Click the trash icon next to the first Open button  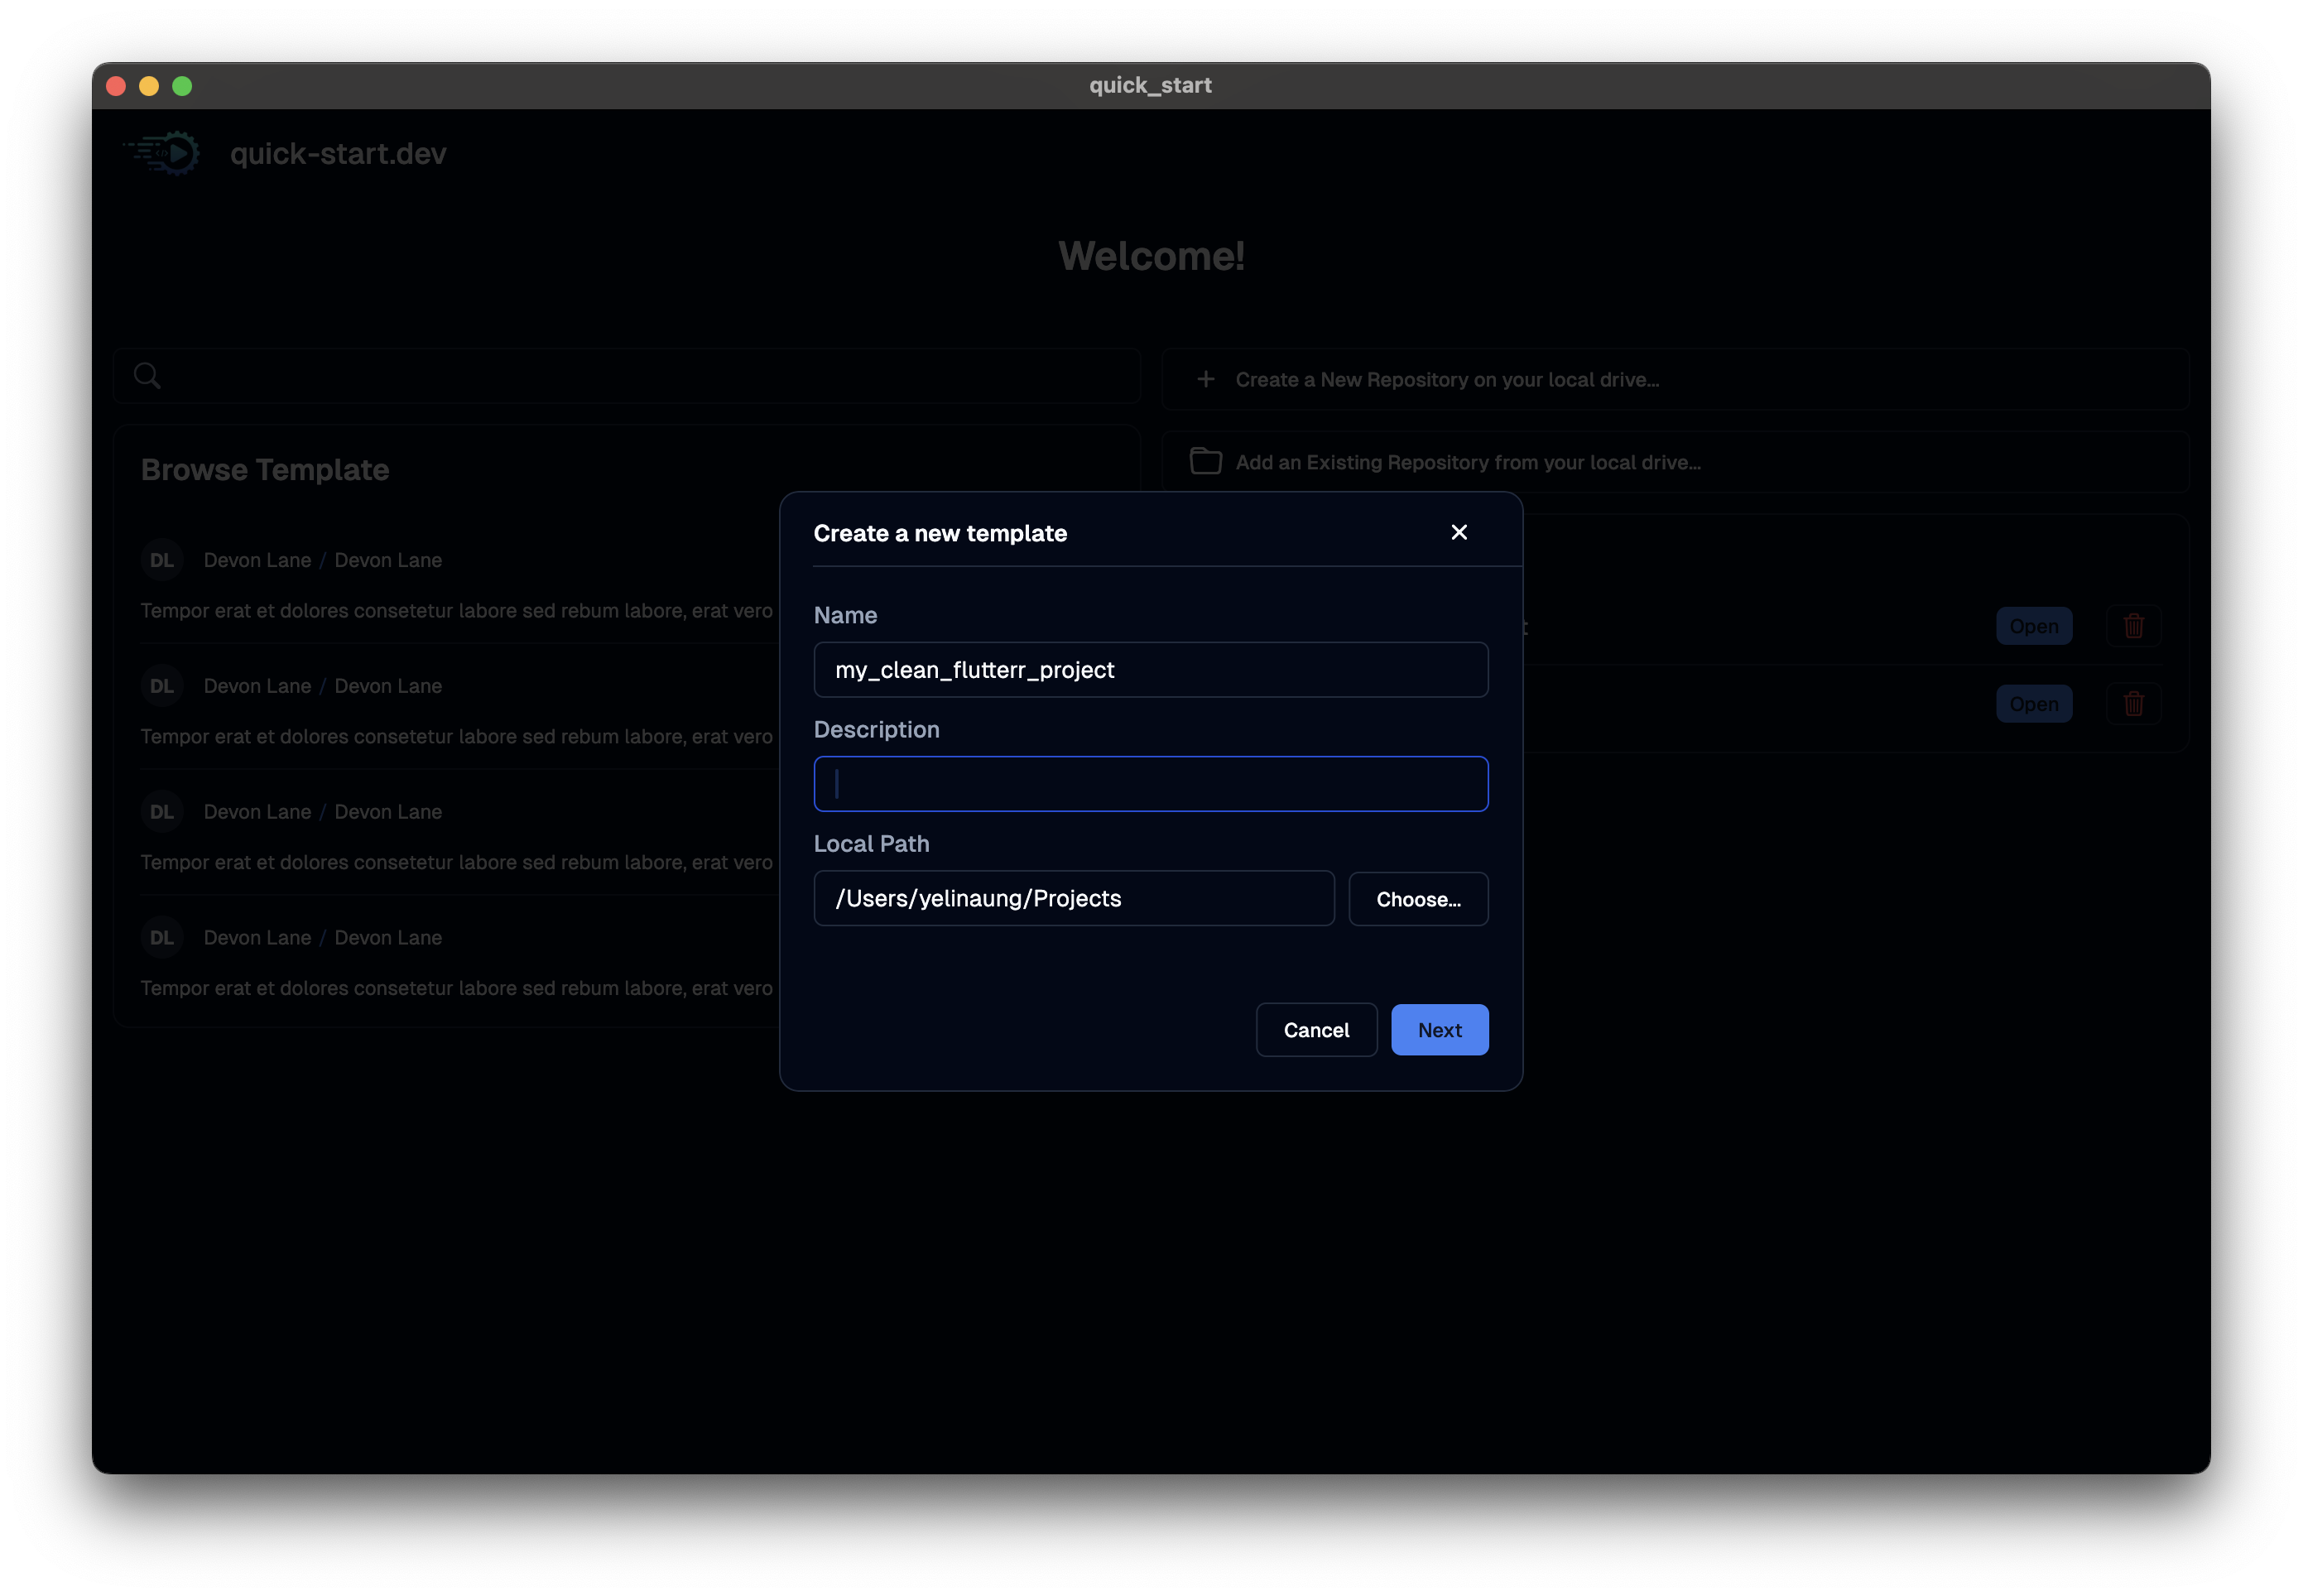[x=2133, y=625]
